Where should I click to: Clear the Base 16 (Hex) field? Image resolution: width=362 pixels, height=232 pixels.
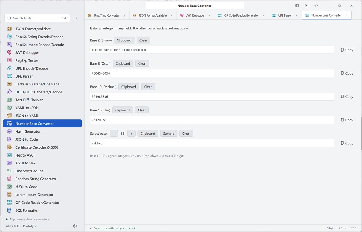coord(142,110)
